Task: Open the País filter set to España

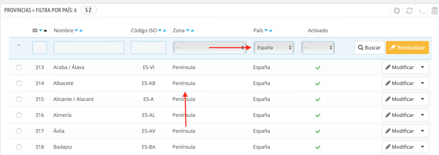Action: pyautogui.click(x=274, y=48)
